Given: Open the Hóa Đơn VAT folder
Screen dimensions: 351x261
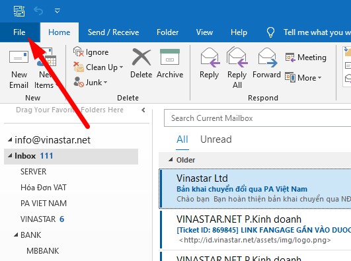Looking at the screenshot, I should (44, 188).
